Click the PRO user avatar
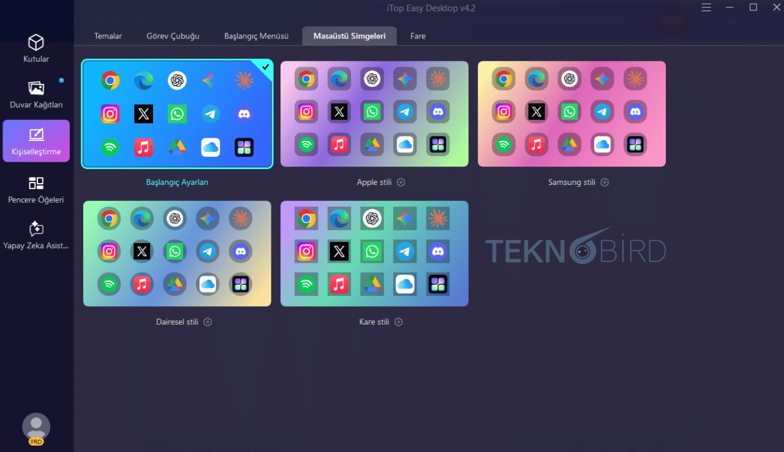The height and width of the screenshot is (452, 784). tap(36, 428)
